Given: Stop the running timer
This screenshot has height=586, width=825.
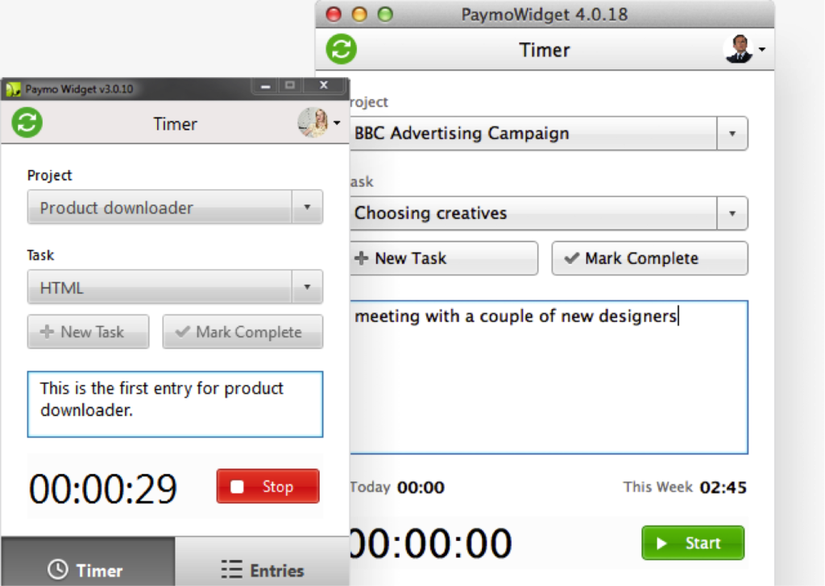Looking at the screenshot, I should pos(267,486).
